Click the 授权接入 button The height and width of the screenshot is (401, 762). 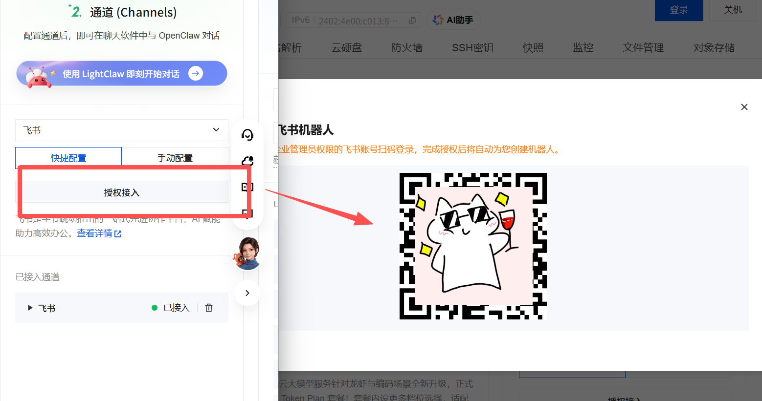121,192
